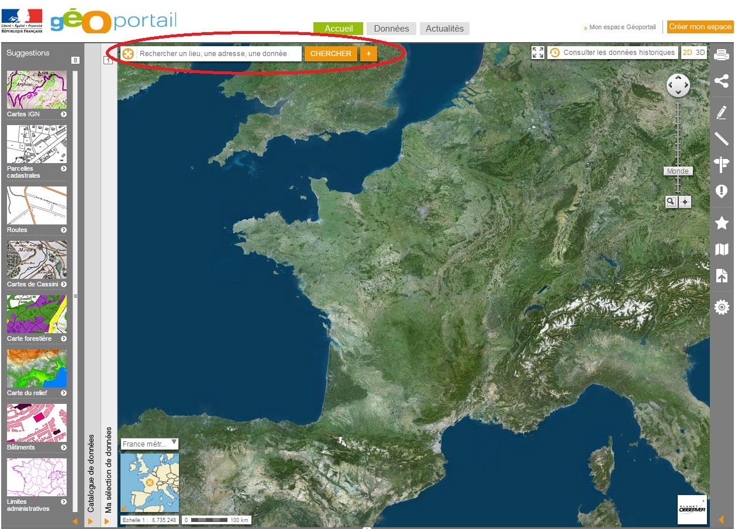Expand Ma sélection de données panel

coord(107,521)
